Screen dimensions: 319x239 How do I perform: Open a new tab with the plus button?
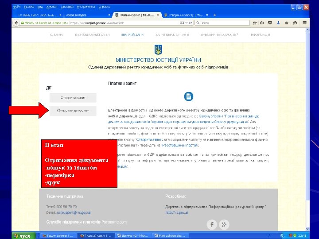click(x=215, y=15)
